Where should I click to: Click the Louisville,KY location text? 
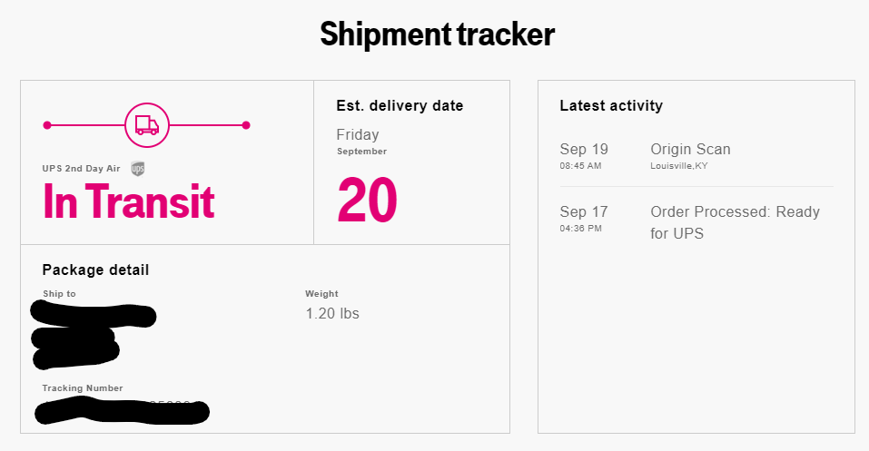point(679,166)
